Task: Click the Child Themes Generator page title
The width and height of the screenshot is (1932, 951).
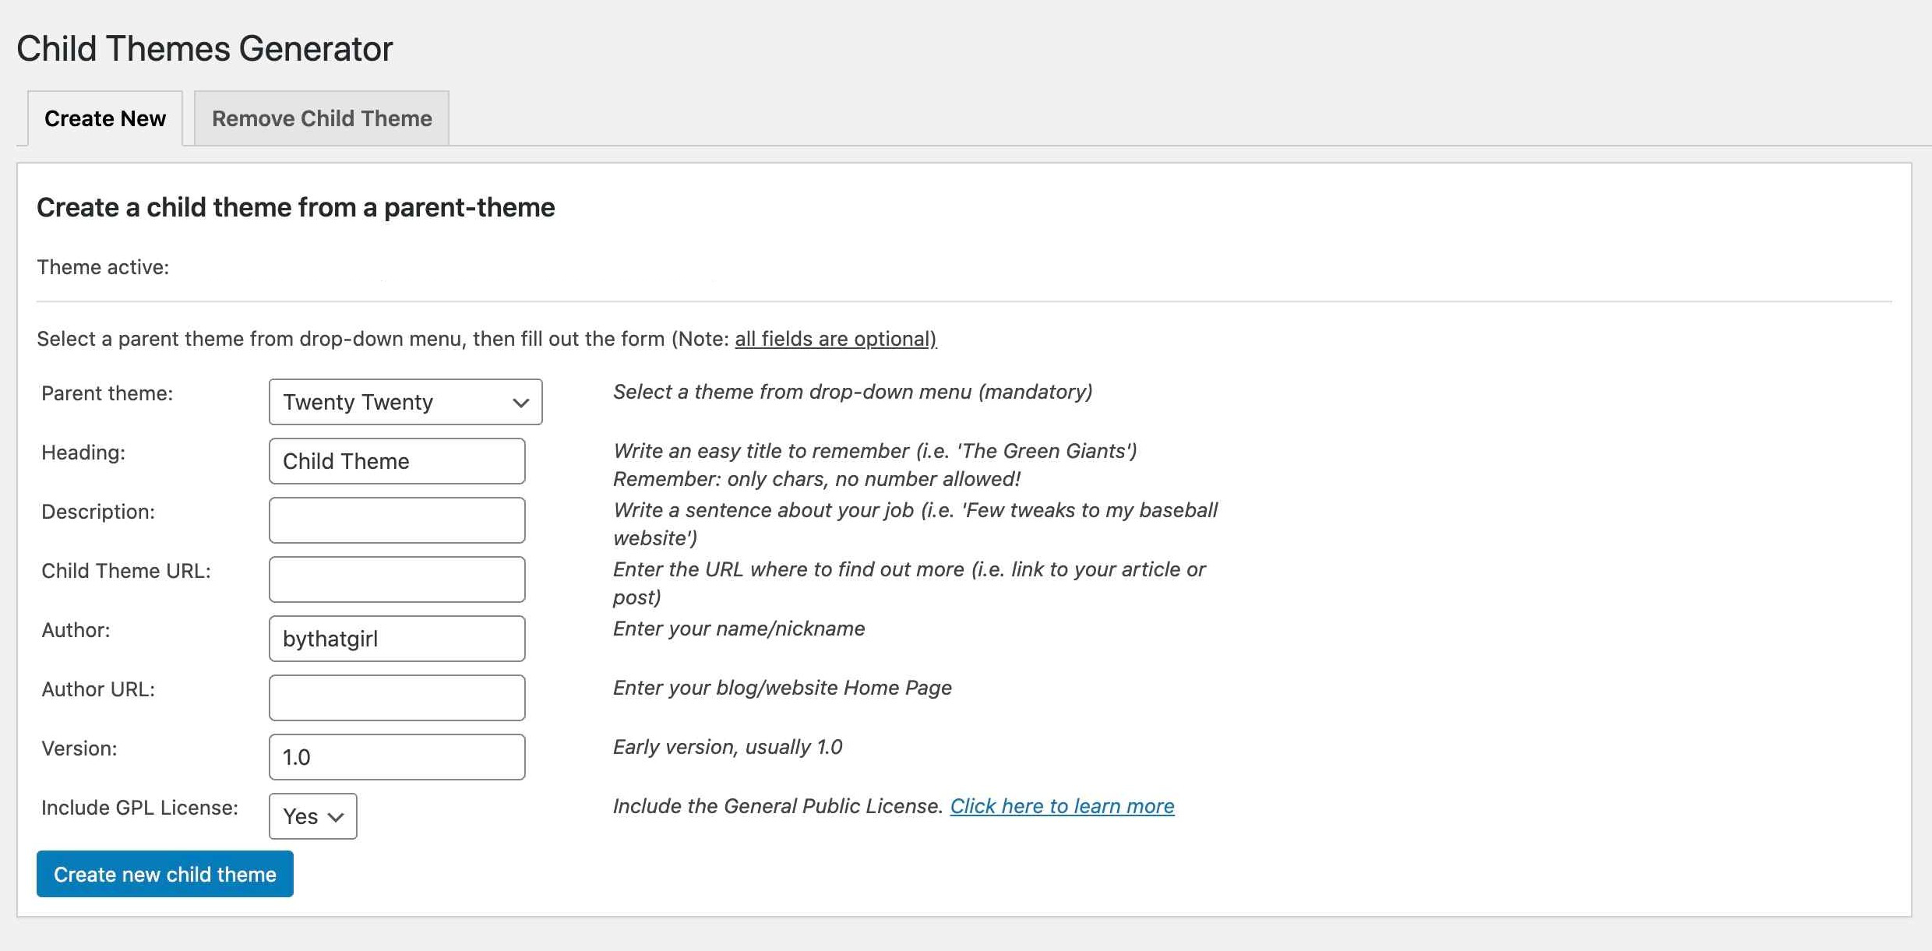Action: [205, 48]
